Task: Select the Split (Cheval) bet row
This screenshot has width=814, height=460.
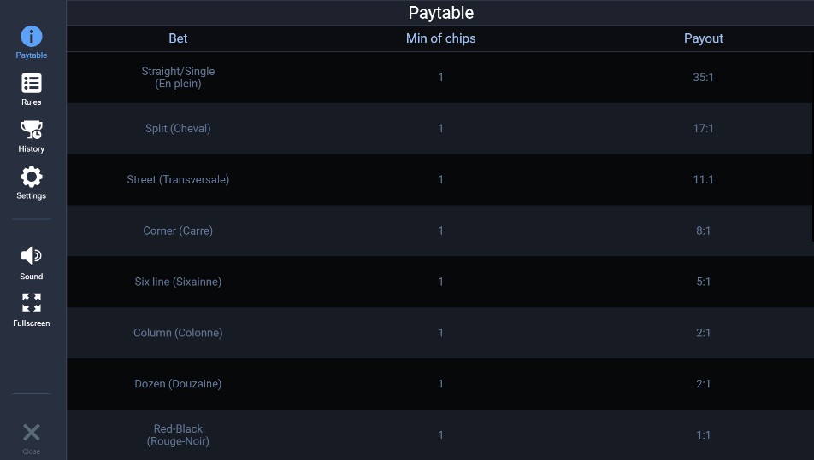Action: [178, 129]
